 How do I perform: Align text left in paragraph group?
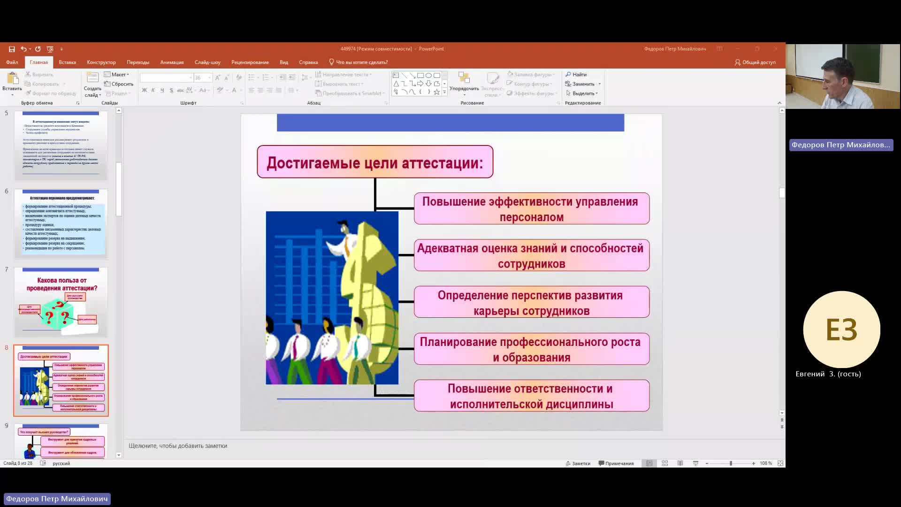click(x=251, y=90)
